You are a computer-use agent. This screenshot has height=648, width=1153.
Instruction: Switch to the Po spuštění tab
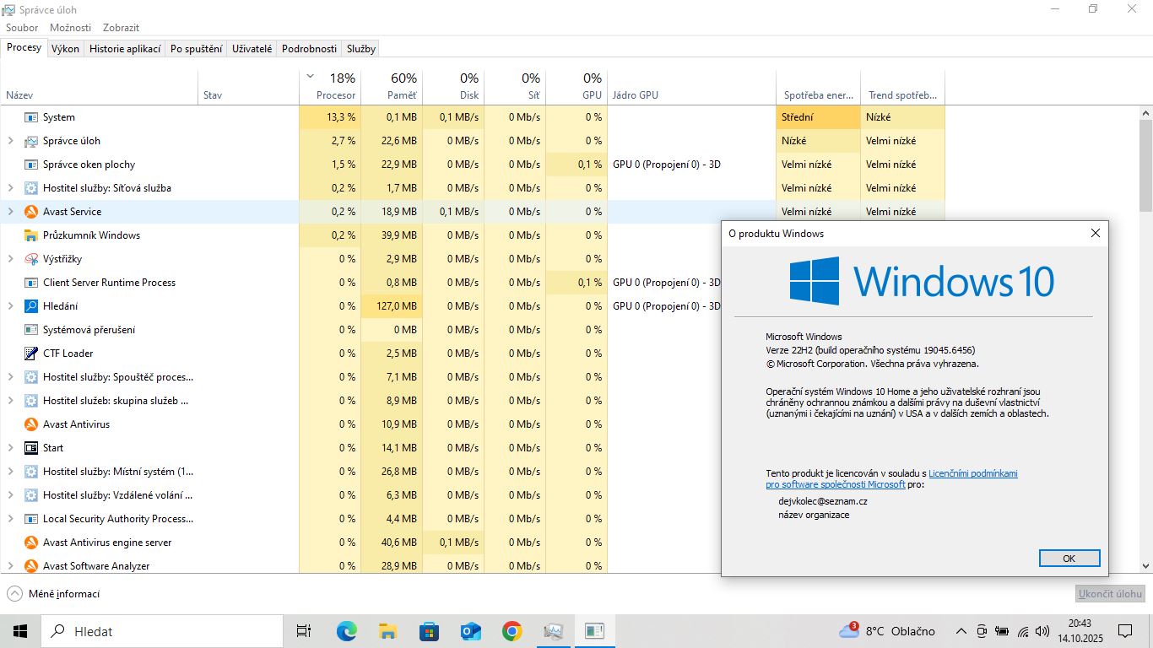[197, 49]
